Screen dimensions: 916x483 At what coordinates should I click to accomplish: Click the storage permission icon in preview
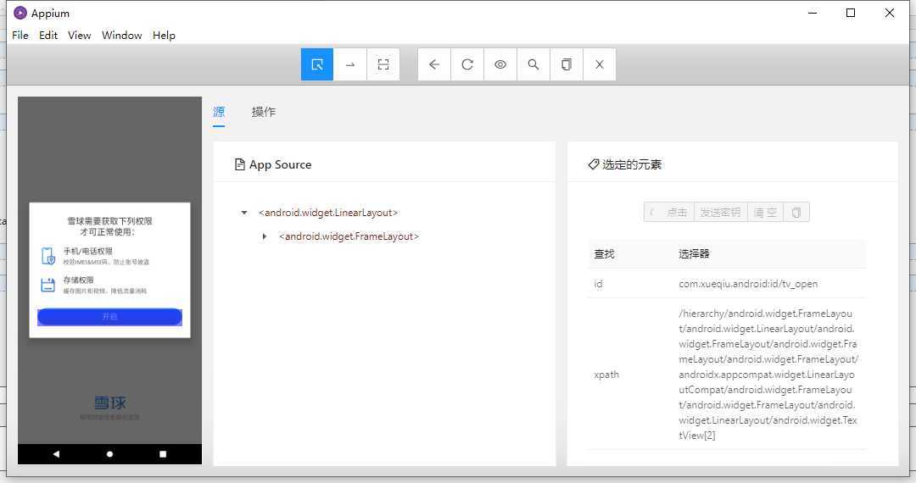pos(47,285)
